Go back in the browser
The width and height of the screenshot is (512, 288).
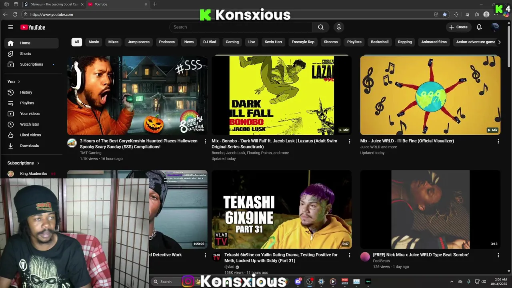[5, 14]
